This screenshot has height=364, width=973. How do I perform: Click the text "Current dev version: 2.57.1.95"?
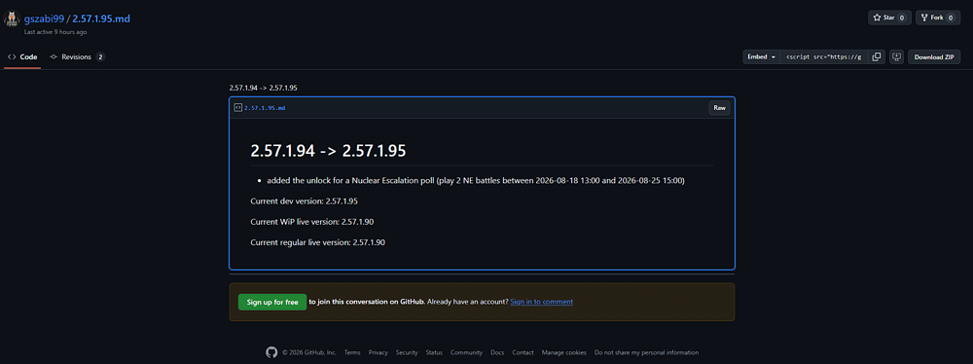(304, 201)
